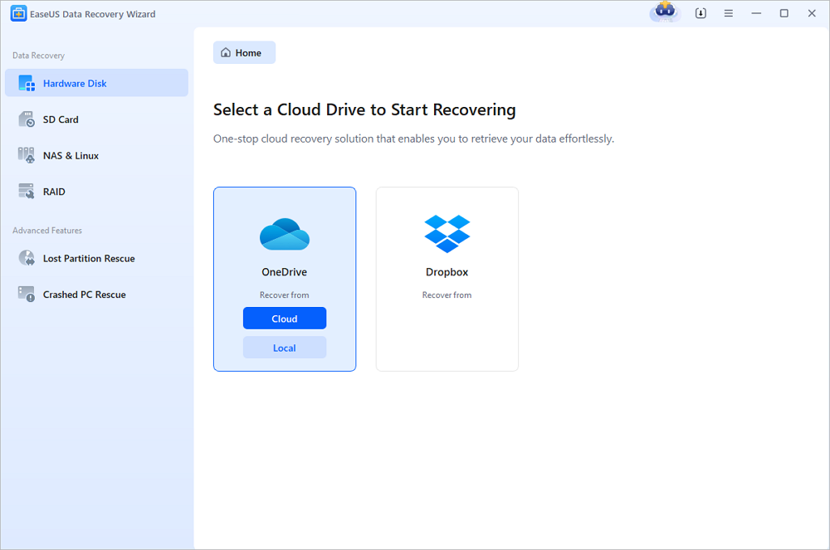Maximize the Data Recovery Wizard window

(784, 14)
